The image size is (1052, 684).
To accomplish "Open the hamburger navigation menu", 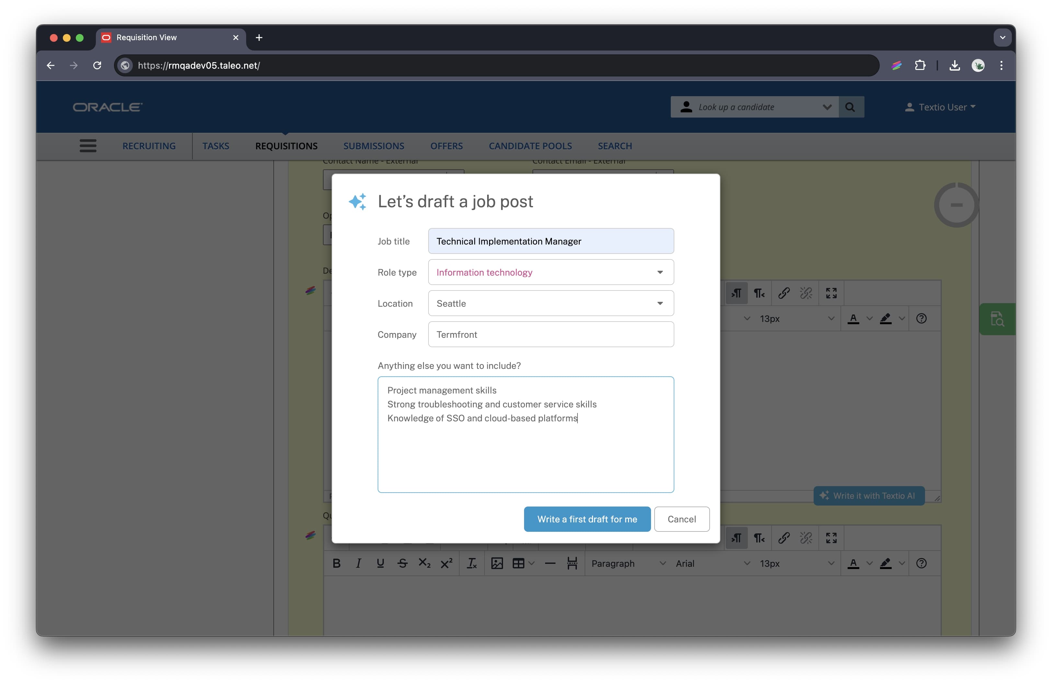I will tap(88, 146).
